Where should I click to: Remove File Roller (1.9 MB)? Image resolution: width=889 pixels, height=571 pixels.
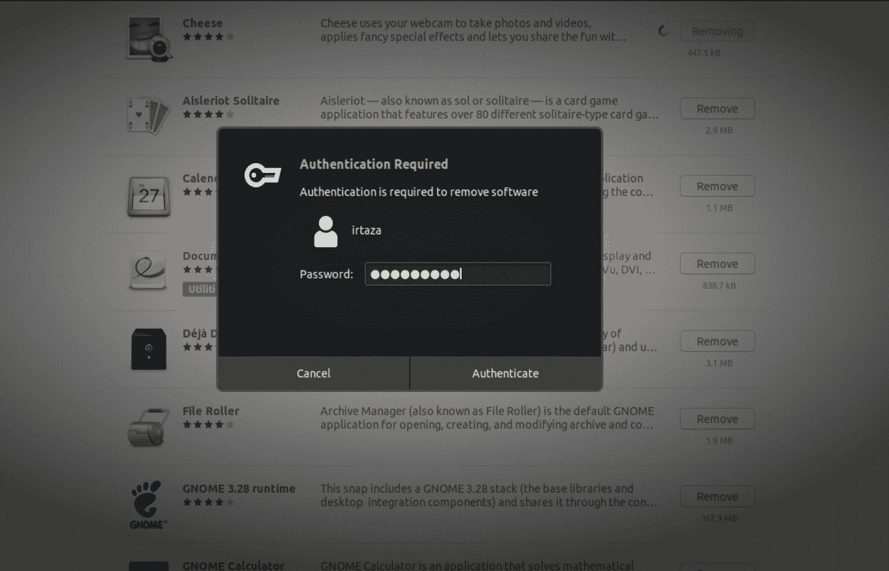click(717, 419)
